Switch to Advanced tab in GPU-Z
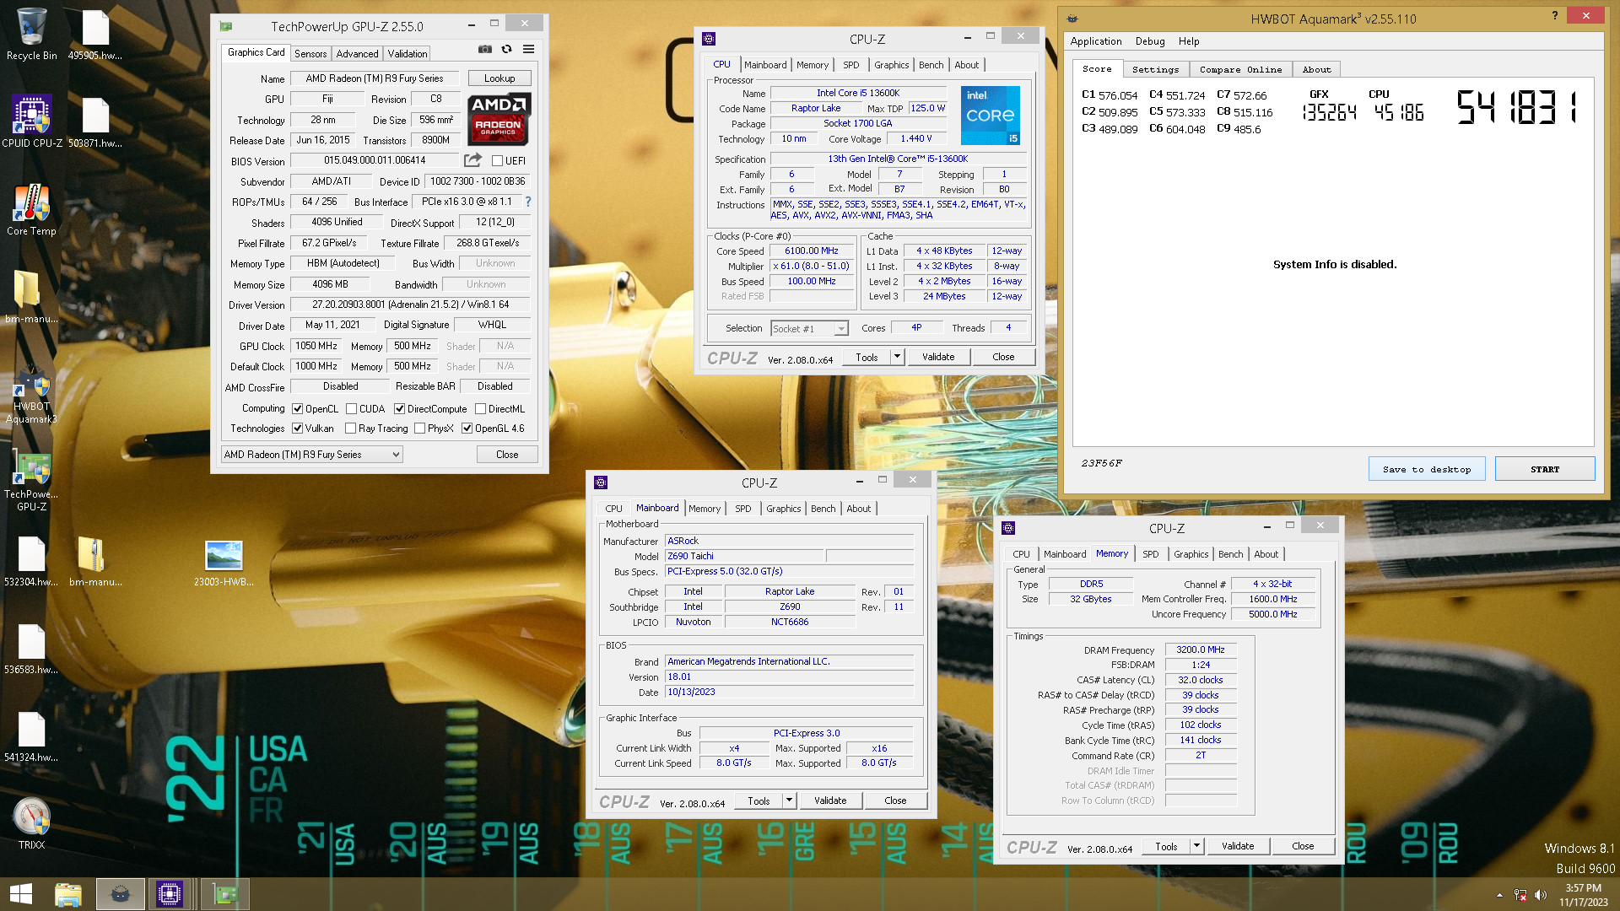Screen dimensions: 1620x911 [x=357, y=54]
